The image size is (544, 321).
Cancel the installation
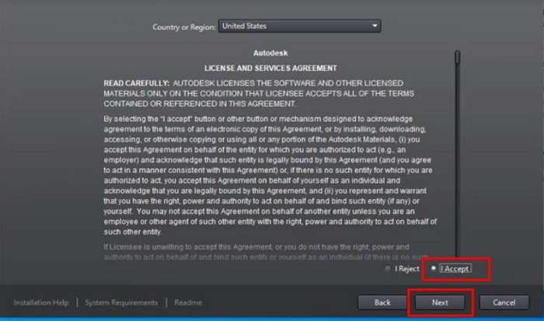504,302
